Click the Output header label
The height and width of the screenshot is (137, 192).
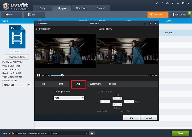click(x=5, y=21)
